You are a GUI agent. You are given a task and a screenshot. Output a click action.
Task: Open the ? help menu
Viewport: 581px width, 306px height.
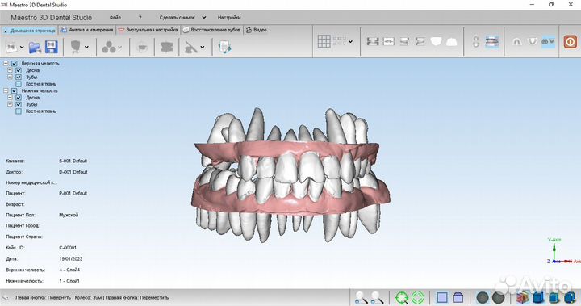[x=140, y=18]
